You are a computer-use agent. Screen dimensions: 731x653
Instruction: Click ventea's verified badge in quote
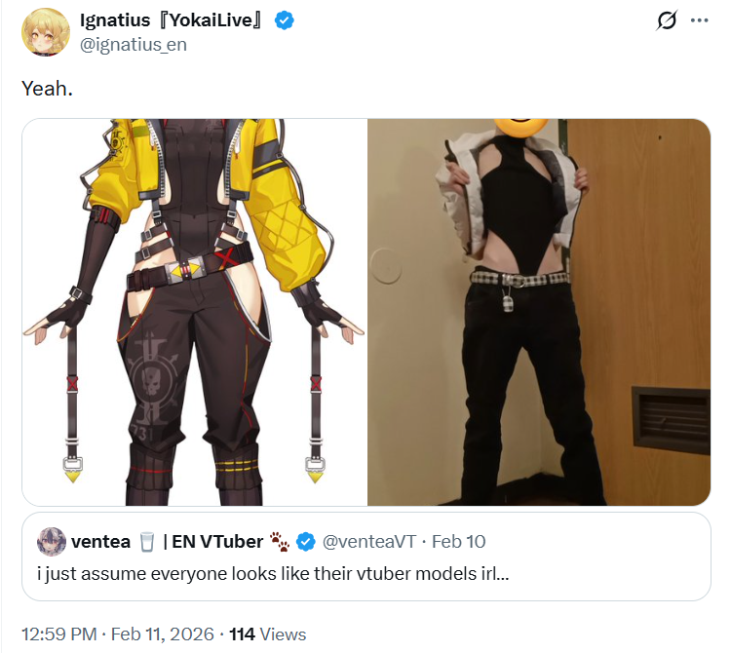pyautogui.click(x=306, y=542)
